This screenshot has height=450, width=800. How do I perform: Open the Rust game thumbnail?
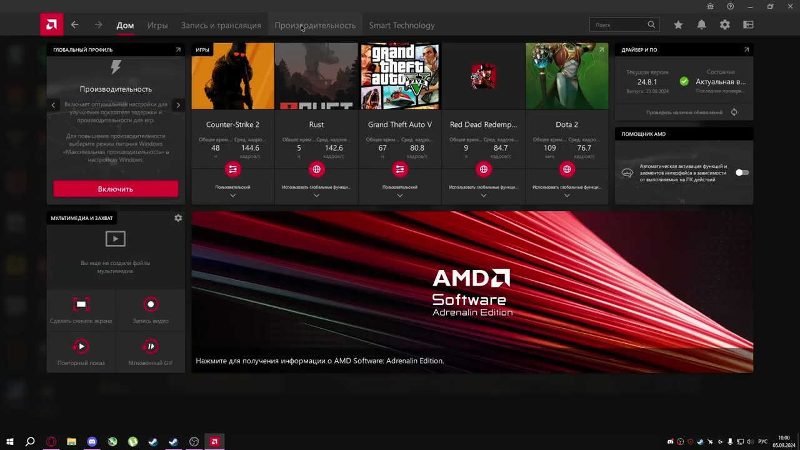(316, 76)
